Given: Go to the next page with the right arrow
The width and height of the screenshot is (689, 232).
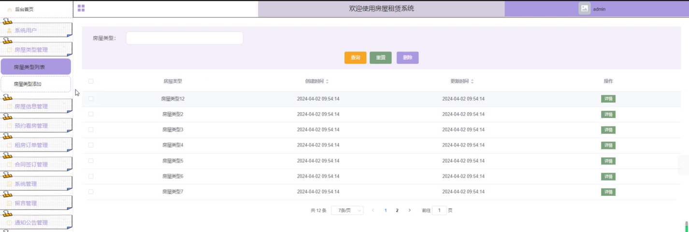Looking at the screenshot, I should point(410,210).
